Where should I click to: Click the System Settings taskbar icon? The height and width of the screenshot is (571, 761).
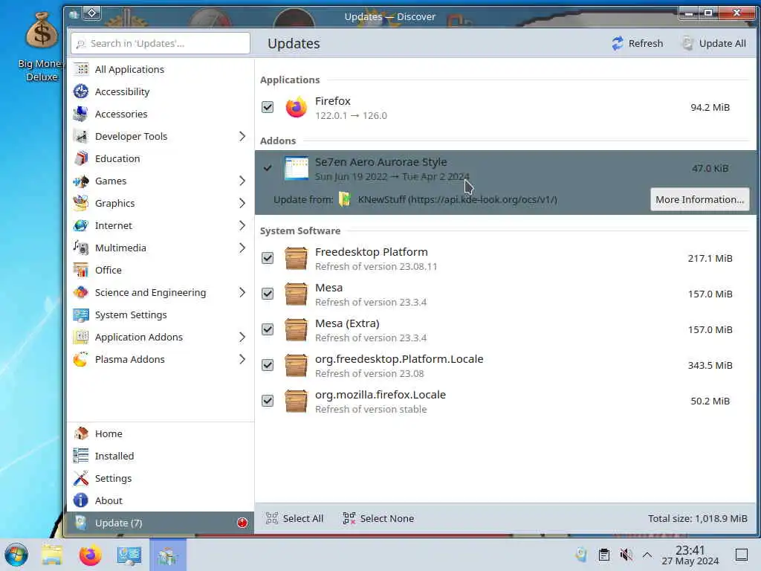click(x=129, y=555)
